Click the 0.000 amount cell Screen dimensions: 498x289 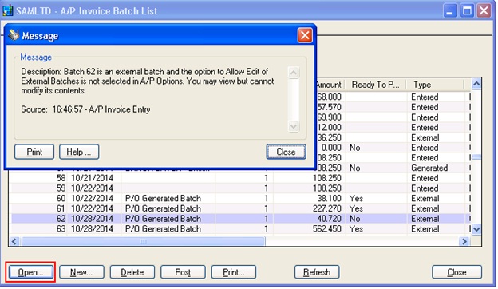(331, 148)
